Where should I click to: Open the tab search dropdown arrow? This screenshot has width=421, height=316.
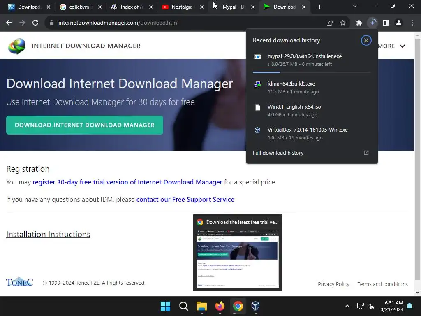tap(355, 6)
